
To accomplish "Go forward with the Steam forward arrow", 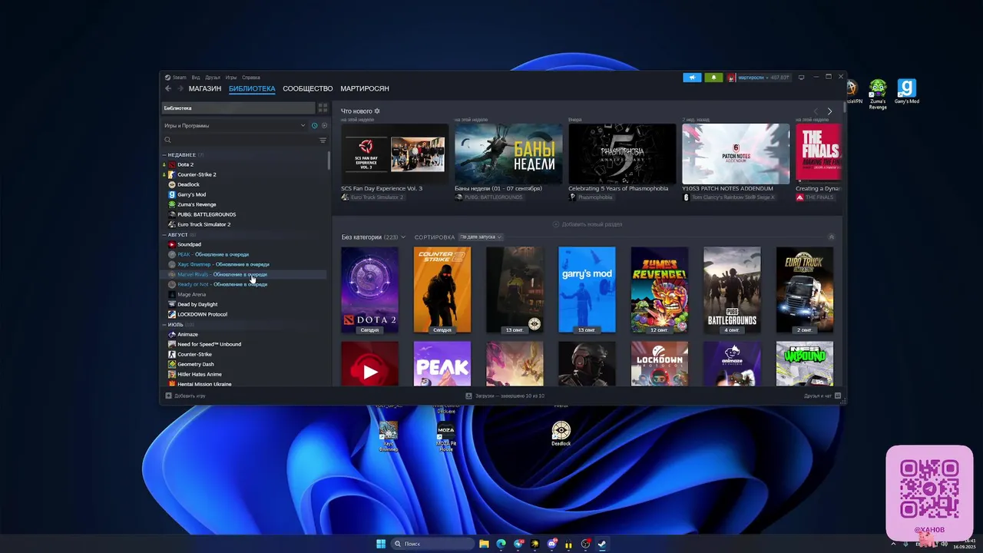I will [x=180, y=88].
